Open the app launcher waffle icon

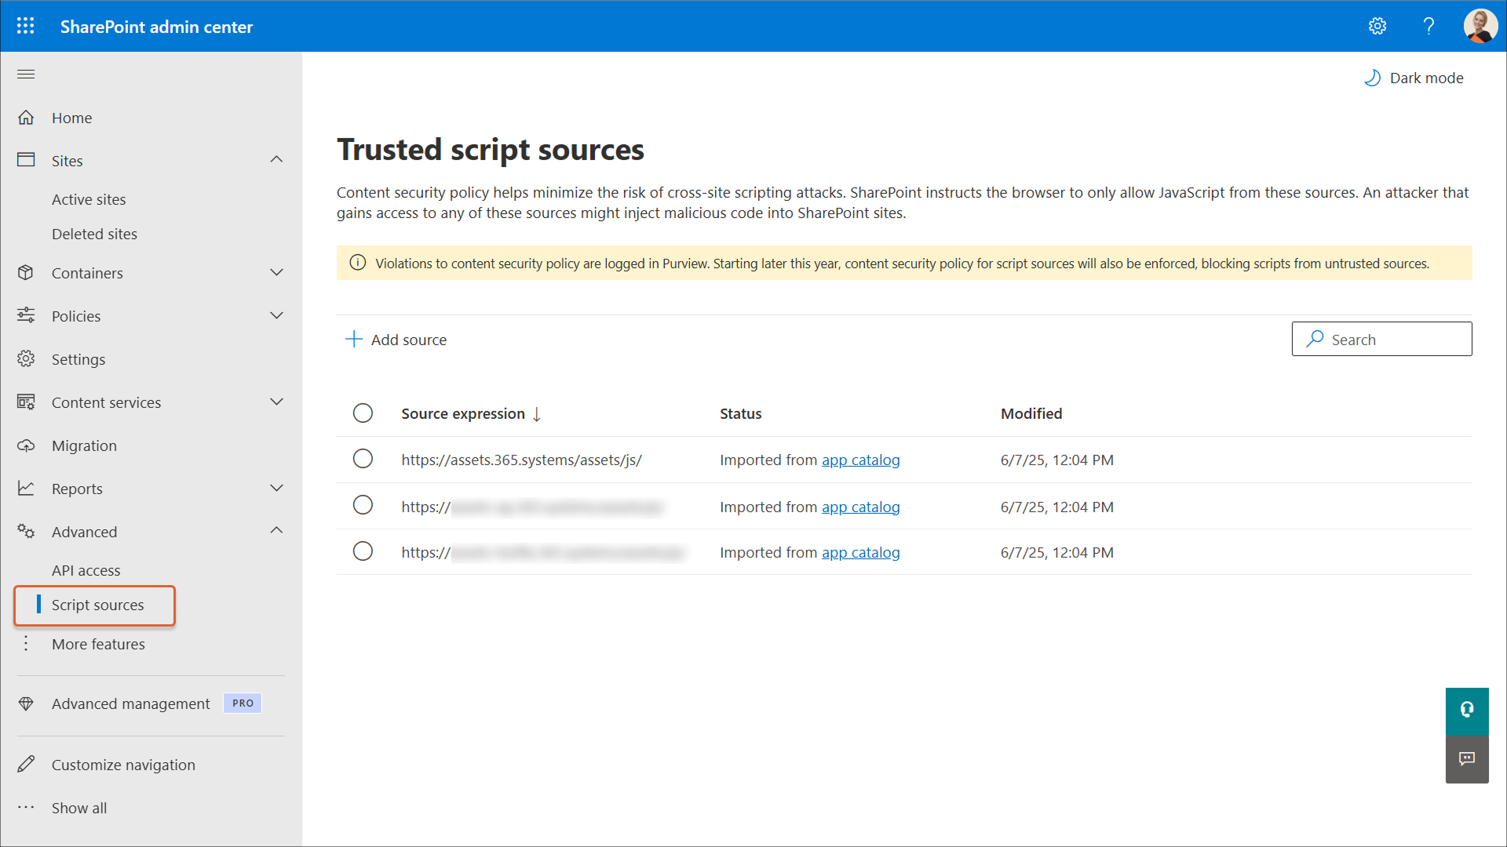pyautogui.click(x=25, y=26)
